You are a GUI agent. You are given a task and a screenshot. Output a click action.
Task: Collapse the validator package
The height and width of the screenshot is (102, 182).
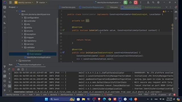(22, 47)
